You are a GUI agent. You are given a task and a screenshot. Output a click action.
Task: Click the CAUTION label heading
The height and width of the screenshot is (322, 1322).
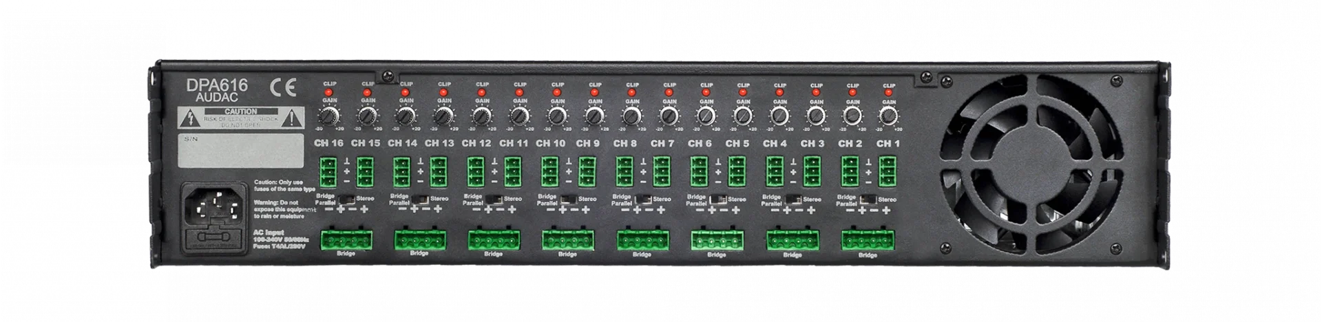241,111
